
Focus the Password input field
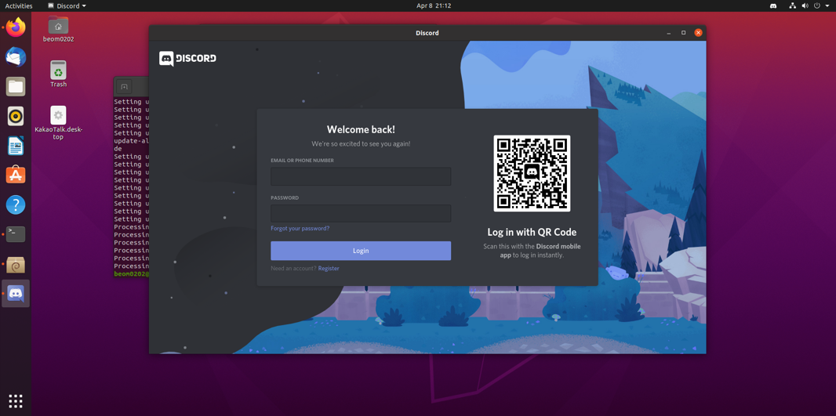point(361,213)
